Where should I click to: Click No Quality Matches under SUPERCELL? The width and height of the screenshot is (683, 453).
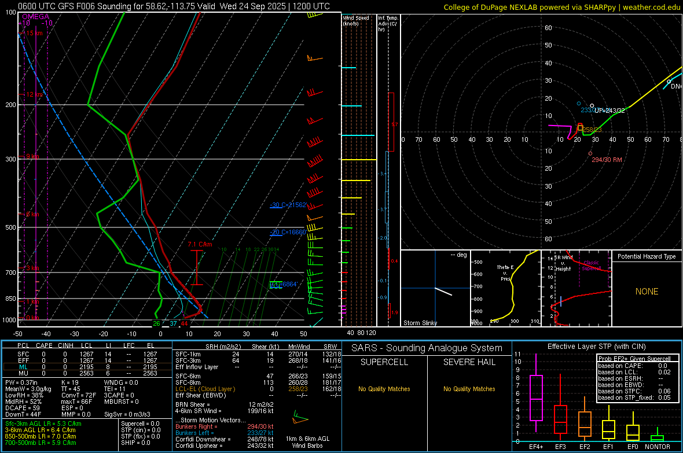pyautogui.click(x=384, y=389)
